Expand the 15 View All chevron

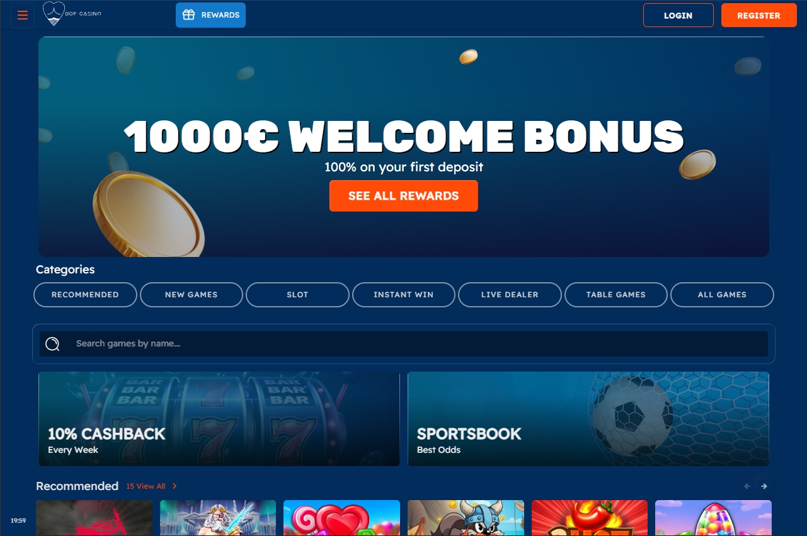point(175,486)
